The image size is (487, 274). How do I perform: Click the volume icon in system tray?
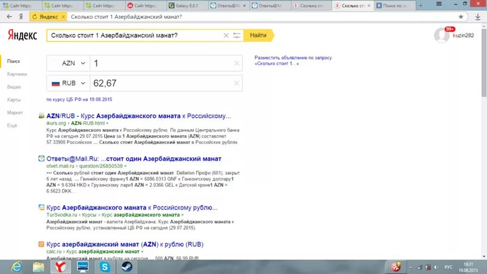pyautogui.click(x=436, y=267)
